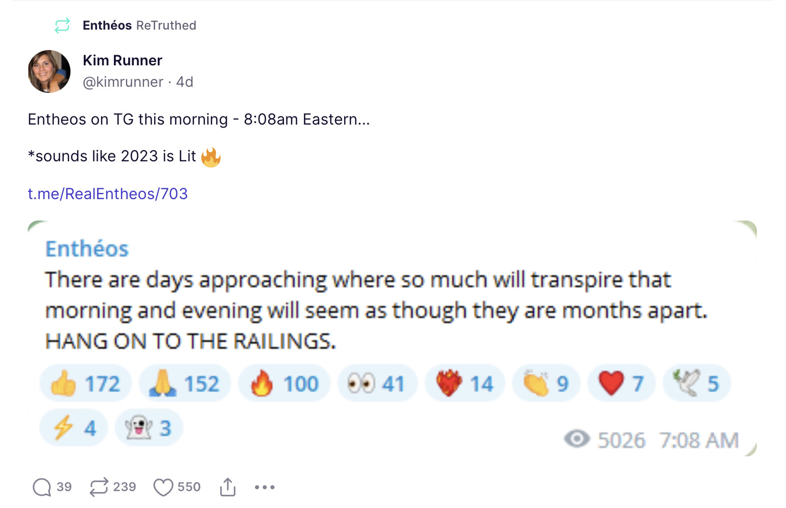Image resolution: width=786 pixels, height=508 pixels.
Task: Open the t.me/RealEntheos/703 link
Action: click(108, 194)
